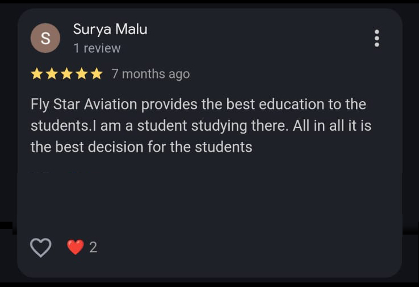419x287 pixels.
Task: Click the round "S" reviewer avatar
Action: coord(45,38)
